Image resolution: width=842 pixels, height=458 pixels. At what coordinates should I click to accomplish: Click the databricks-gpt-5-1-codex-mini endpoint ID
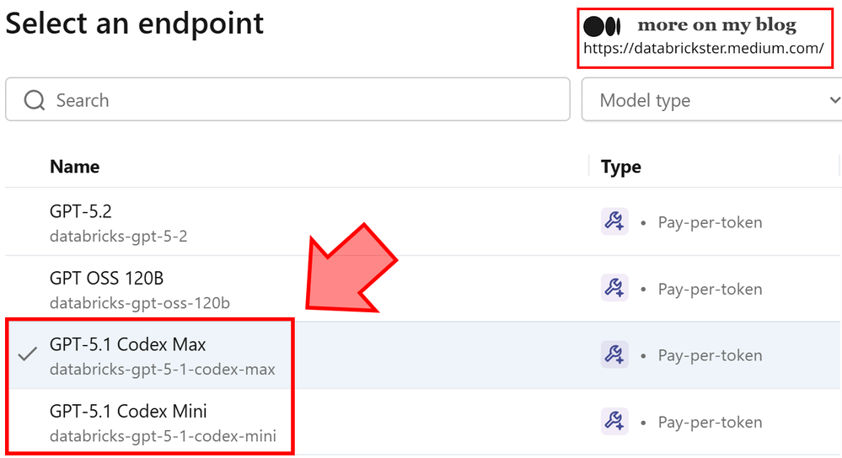click(x=163, y=436)
